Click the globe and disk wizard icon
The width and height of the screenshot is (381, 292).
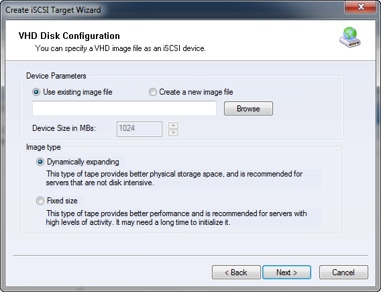click(x=350, y=37)
